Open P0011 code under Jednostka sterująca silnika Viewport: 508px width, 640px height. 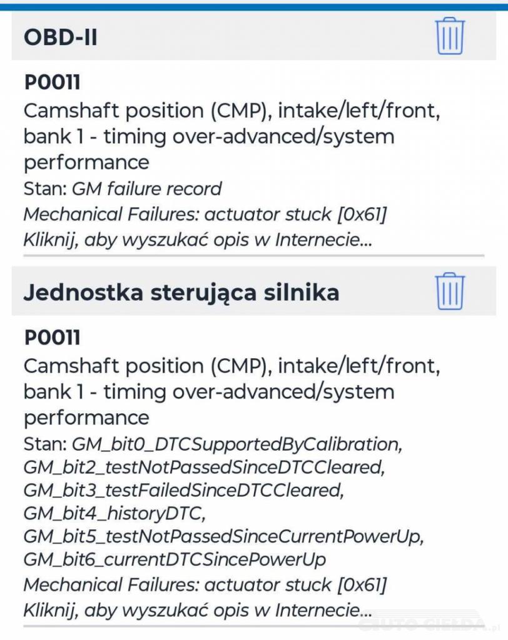52,338
